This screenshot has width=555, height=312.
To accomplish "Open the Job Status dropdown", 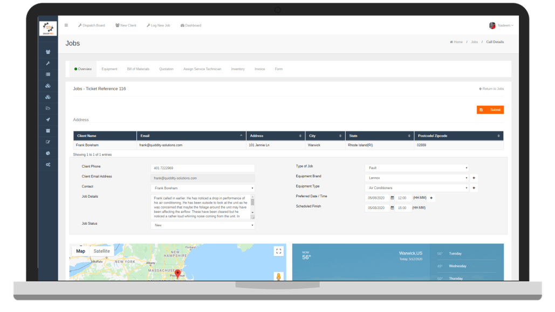I will point(202,225).
